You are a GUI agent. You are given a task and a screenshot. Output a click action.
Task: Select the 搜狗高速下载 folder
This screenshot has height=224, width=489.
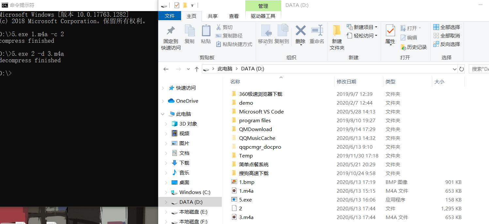tap(254, 173)
